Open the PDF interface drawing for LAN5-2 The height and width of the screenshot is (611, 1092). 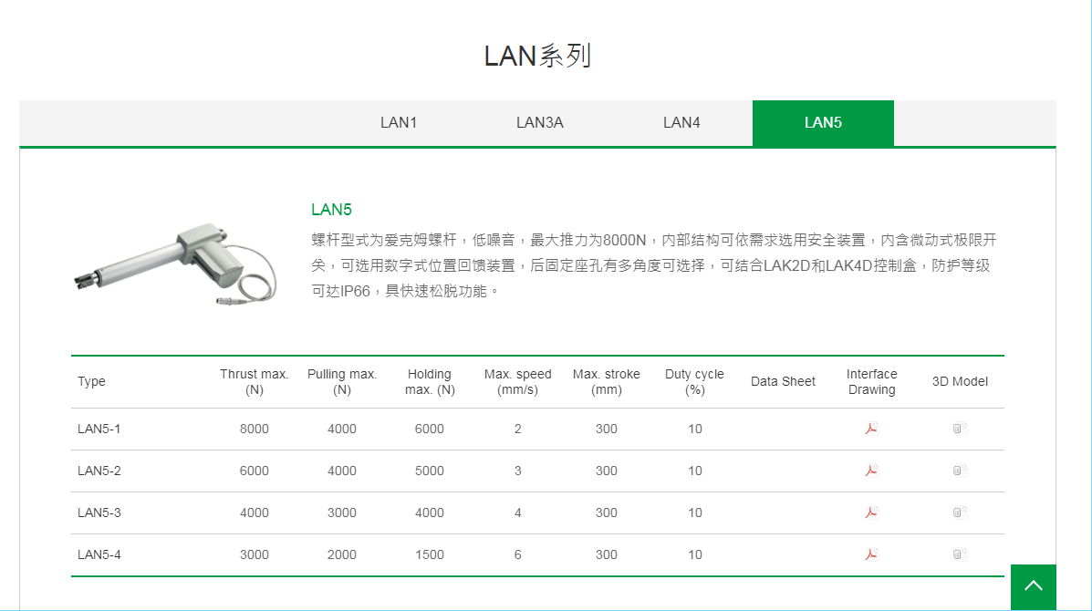point(872,471)
